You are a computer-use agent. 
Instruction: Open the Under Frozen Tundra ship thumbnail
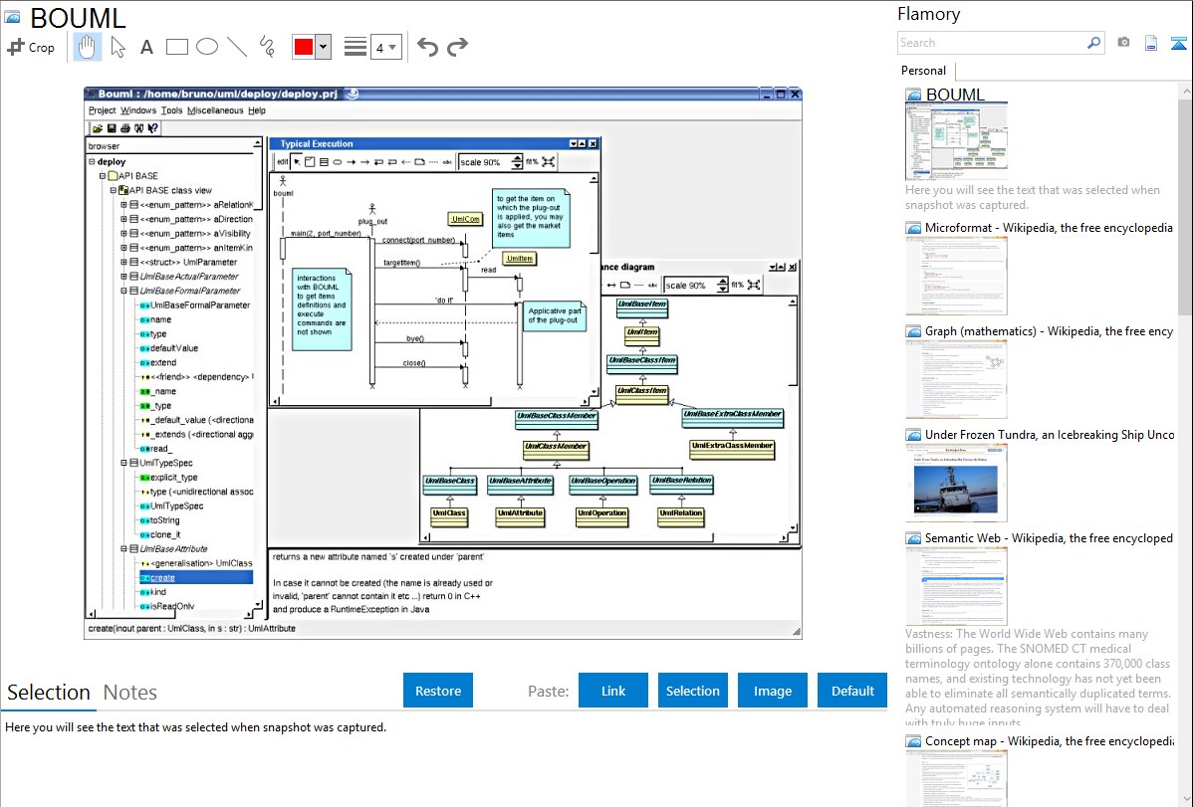click(956, 483)
